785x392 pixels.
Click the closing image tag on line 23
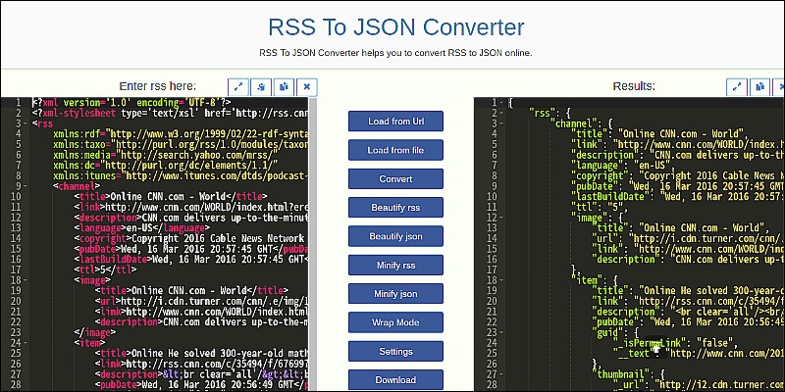[95, 332]
